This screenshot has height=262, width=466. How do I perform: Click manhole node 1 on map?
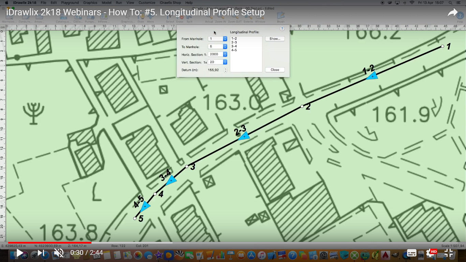tap(442, 46)
